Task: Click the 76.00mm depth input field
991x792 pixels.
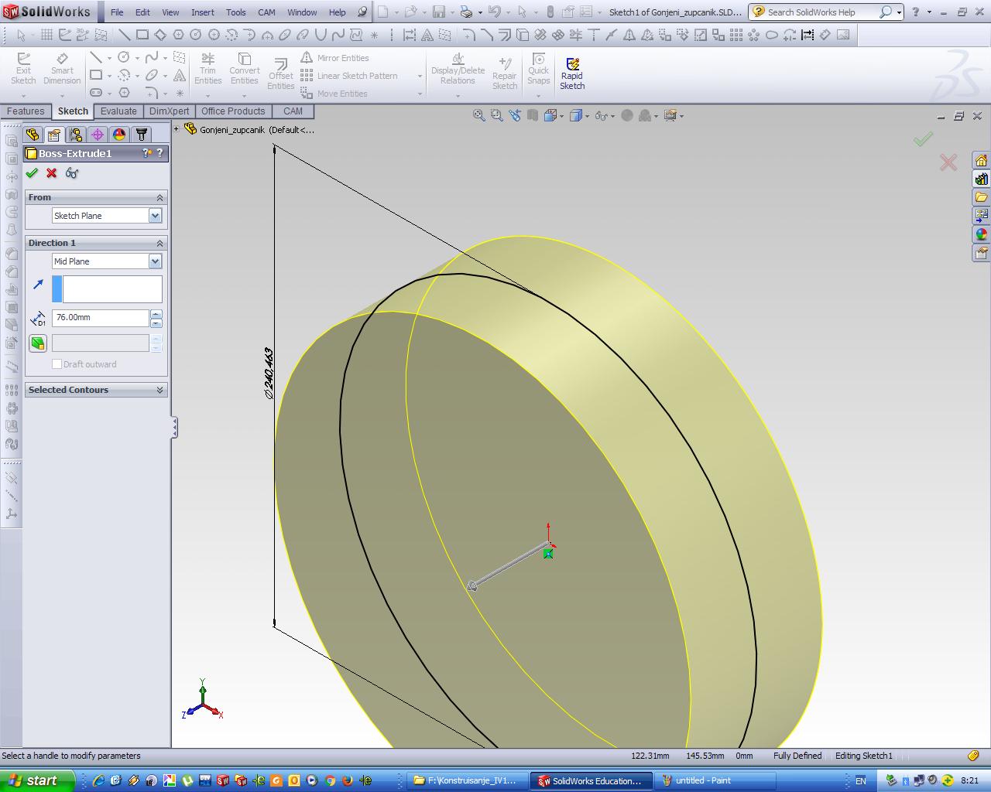Action: click(x=100, y=318)
